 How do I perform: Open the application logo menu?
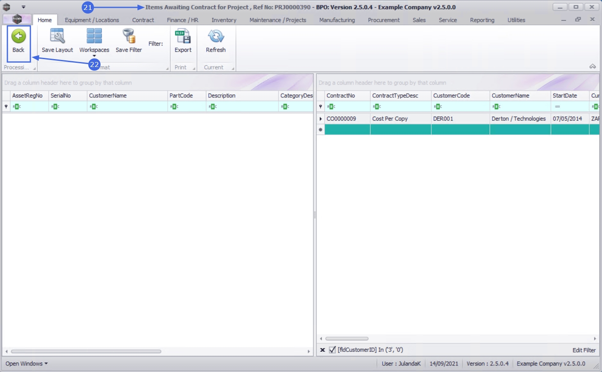pos(17,19)
